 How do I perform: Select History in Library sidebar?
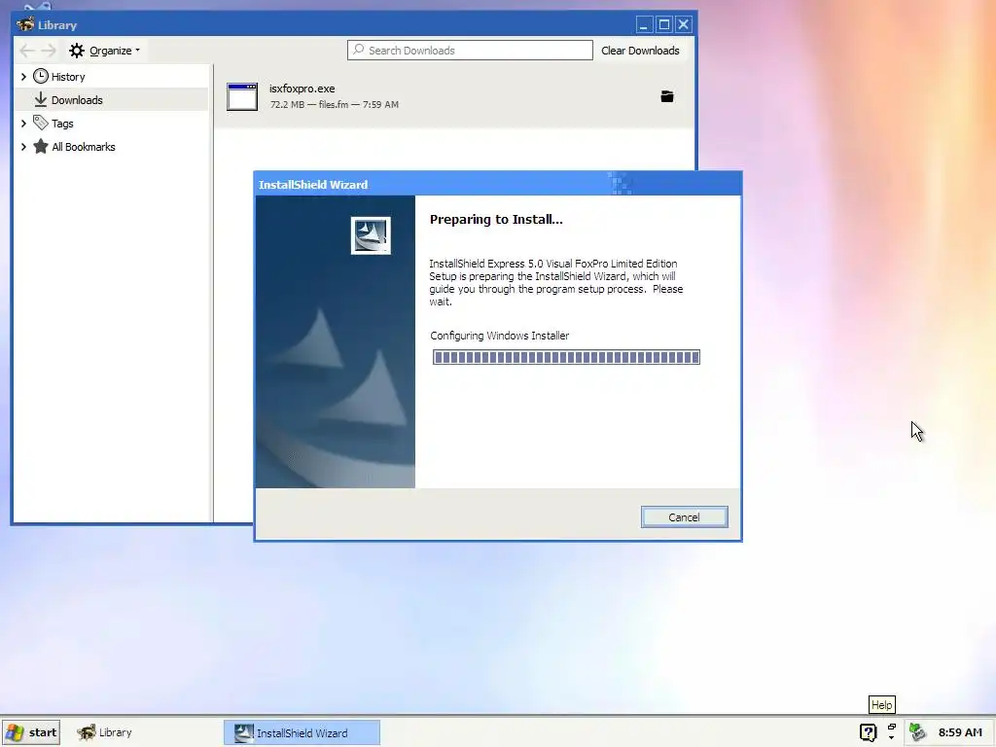pyautogui.click(x=68, y=77)
